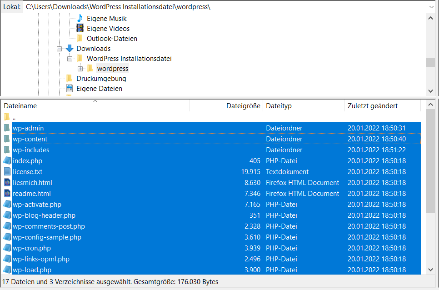Viewport: 439px width, 290px height.
Task: Click the wp-cron.php file icon
Action: tap(7, 248)
